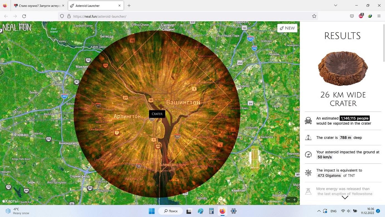The image size is (385, 217).
Task: Click the Спрингфилд label on map
Action: (80, 176)
